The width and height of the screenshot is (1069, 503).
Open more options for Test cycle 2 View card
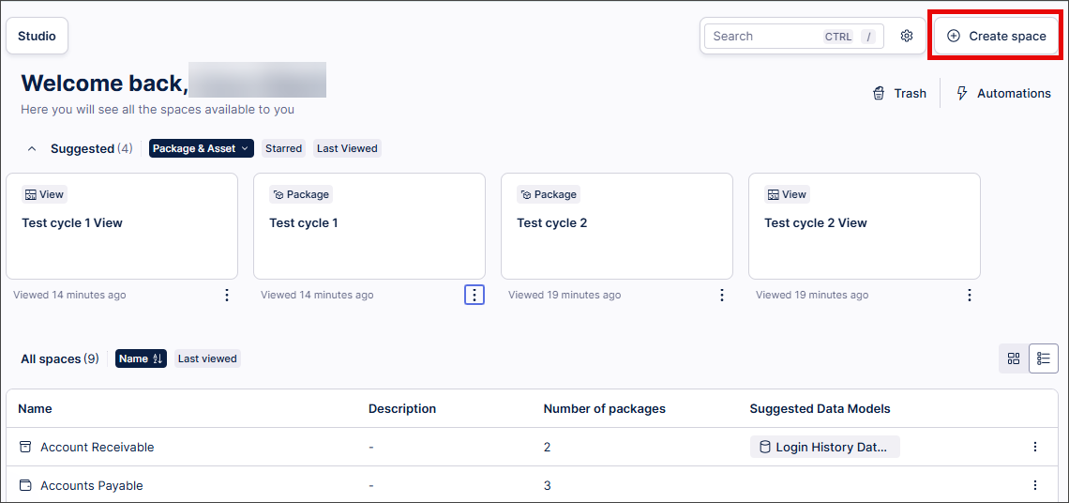(x=970, y=295)
